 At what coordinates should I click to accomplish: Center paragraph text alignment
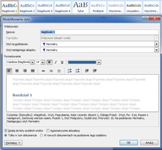(x=17, y=71)
